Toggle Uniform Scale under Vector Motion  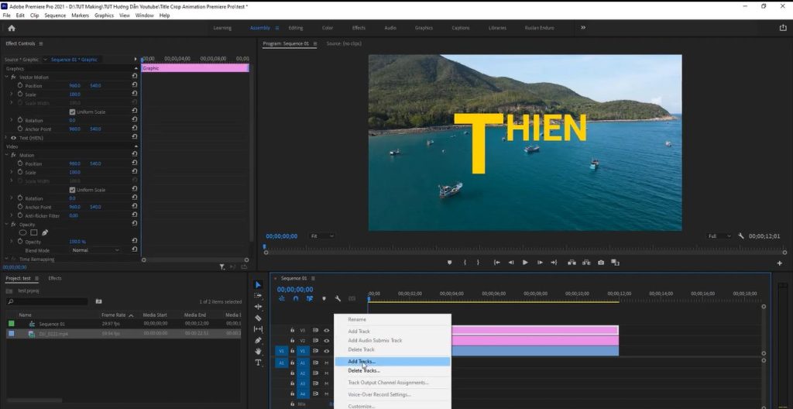[72, 112]
